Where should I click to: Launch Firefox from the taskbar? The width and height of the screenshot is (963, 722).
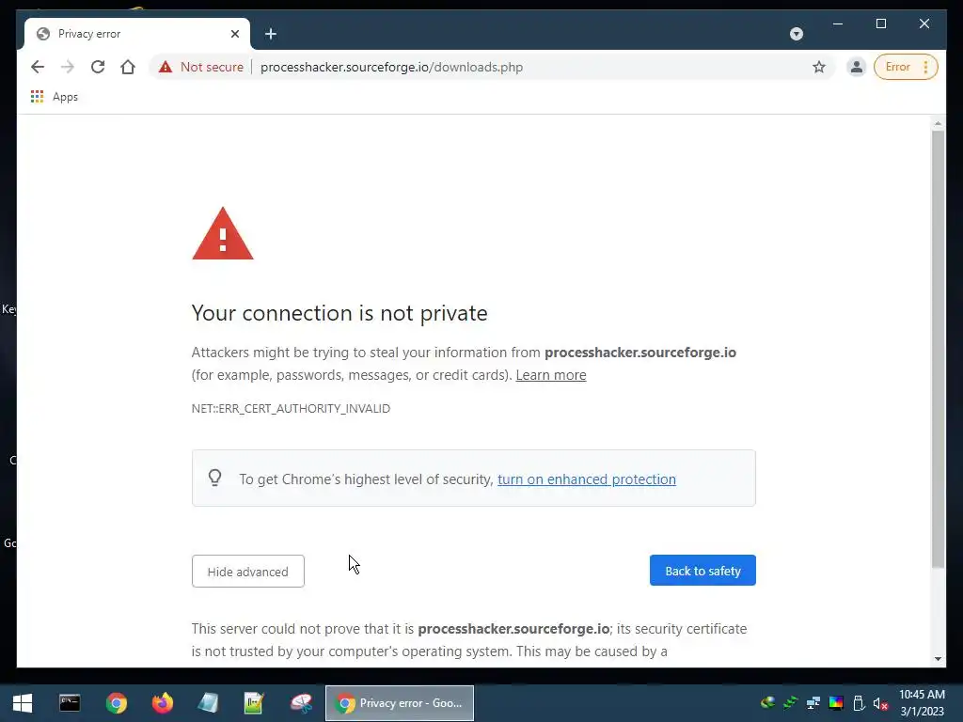coord(163,703)
